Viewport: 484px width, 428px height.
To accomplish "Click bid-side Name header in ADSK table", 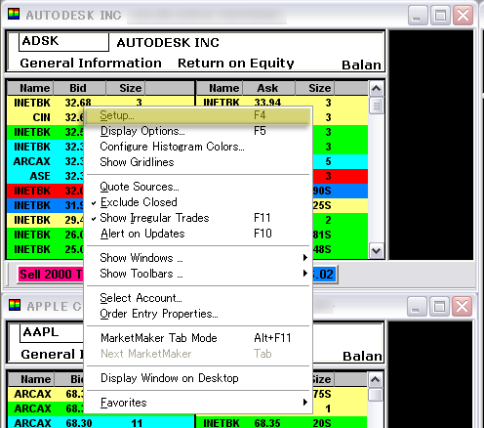I will pyautogui.click(x=30, y=88).
